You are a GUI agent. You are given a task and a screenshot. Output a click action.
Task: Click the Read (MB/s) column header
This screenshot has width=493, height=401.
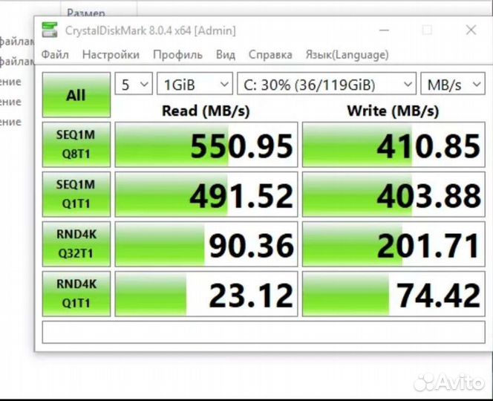[206, 111]
